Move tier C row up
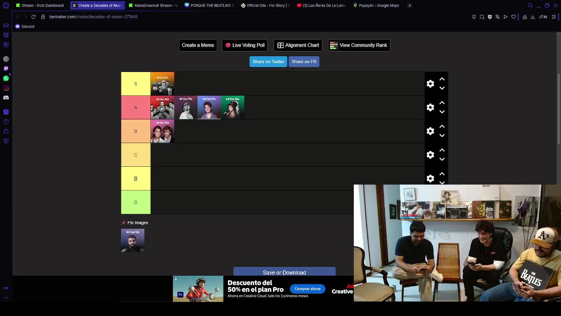The width and height of the screenshot is (561, 316). (x=442, y=151)
